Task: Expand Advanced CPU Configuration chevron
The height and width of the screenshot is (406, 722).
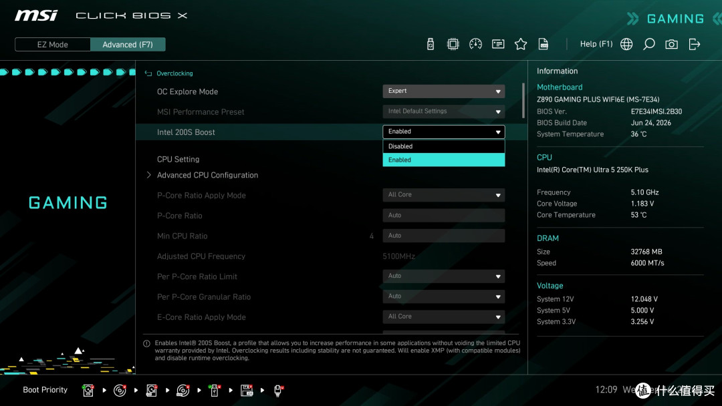Action: click(148, 175)
